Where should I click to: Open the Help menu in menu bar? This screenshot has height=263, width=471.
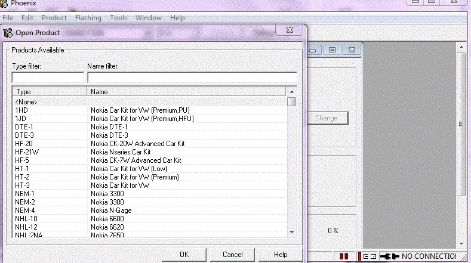[177, 18]
